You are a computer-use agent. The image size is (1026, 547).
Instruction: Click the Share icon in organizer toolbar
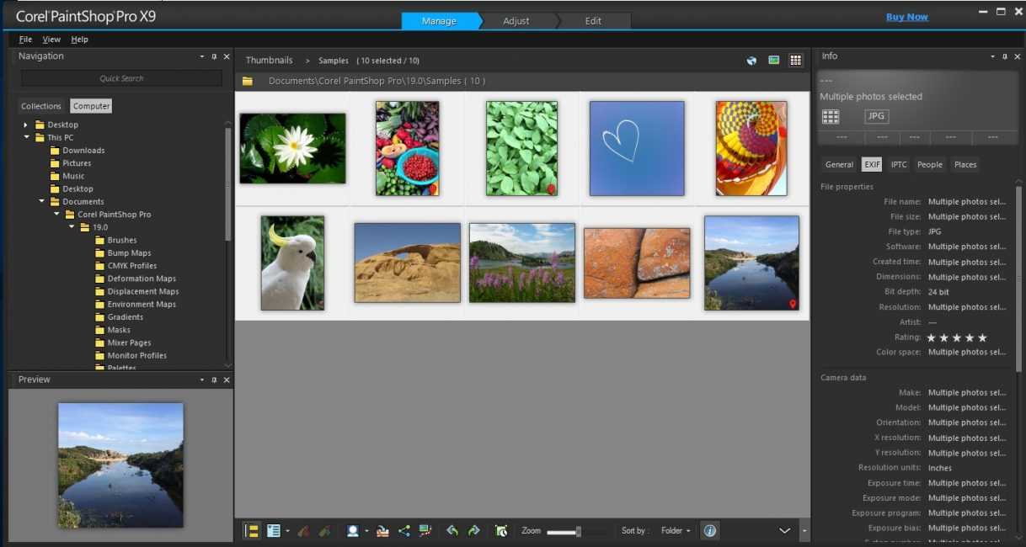[x=404, y=531]
